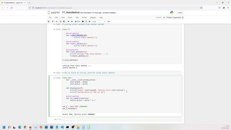Open the Cell menu
The height and width of the screenshot is (130, 231).
point(77,18)
